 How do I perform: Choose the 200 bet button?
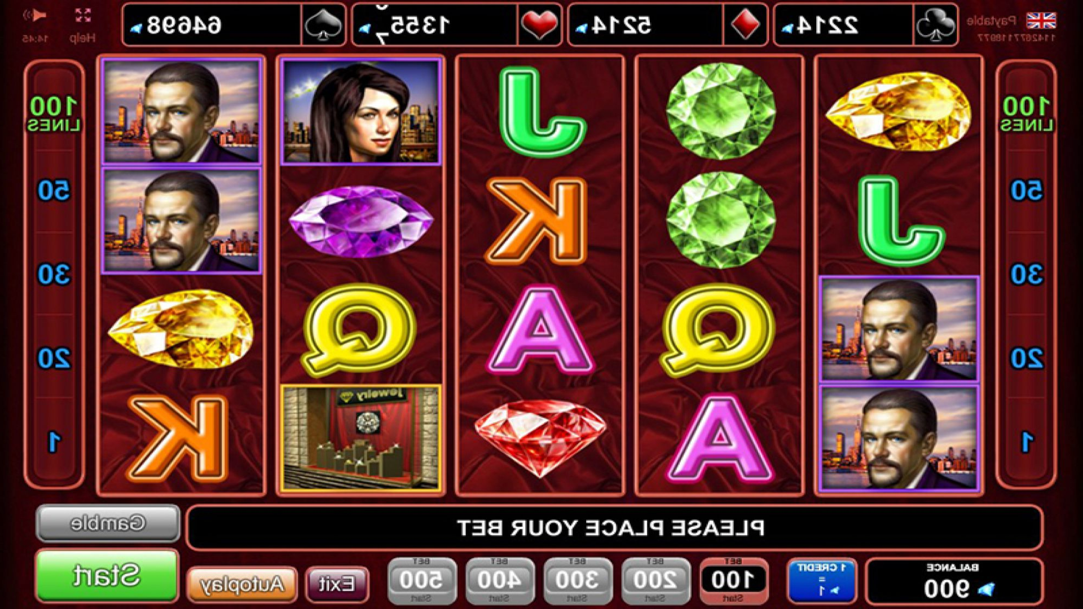point(655,581)
